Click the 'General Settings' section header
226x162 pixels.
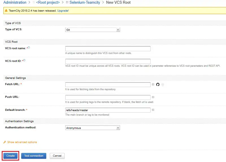(16, 78)
